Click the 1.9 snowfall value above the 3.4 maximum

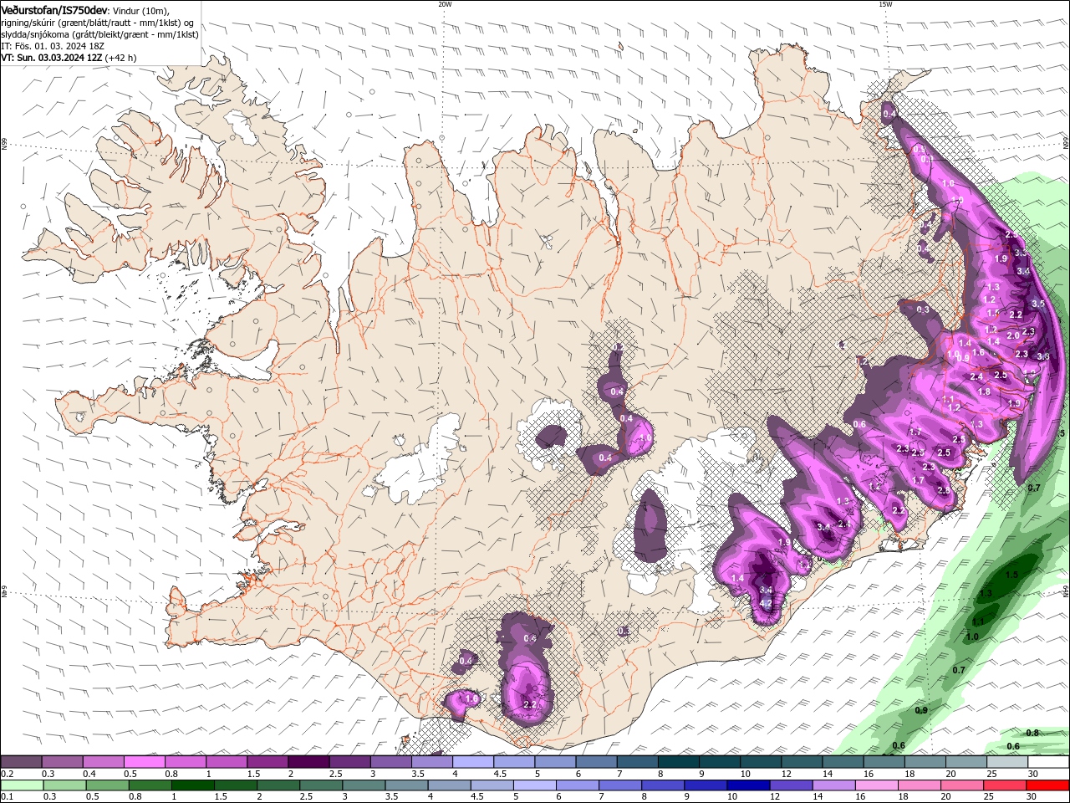[784, 542]
